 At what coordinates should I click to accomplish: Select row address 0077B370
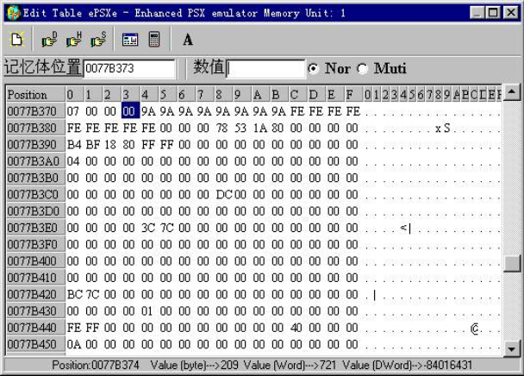click(x=35, y=111)
